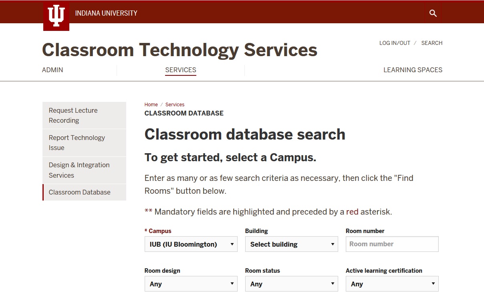Follow the Home breadcrumb link
Viewport: 484px width, 302px height.
[151, 105]
